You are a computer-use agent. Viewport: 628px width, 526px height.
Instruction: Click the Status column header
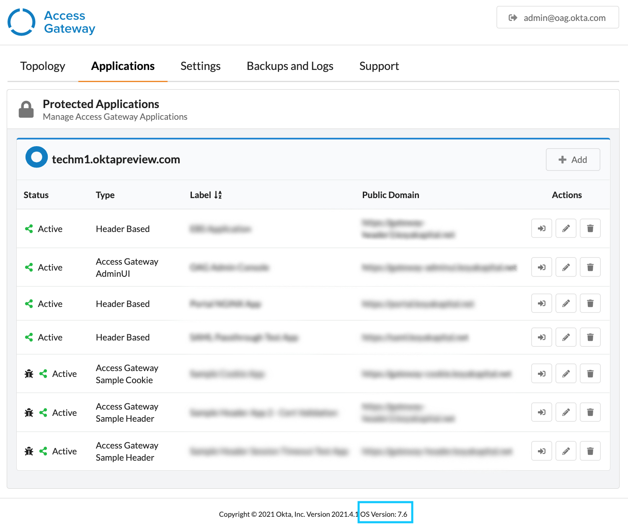pyautogui.click(x=36, y=195)
